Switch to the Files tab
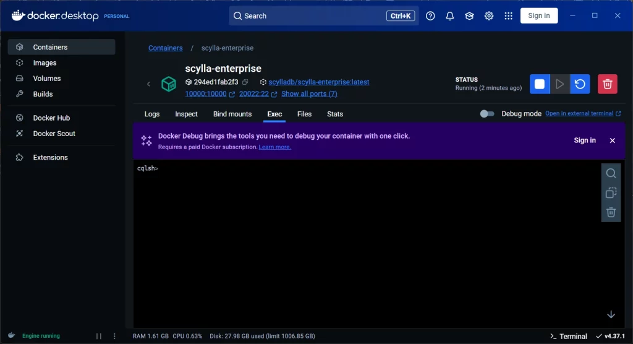The width and height of the screenshot is (633, 344). 304,114
